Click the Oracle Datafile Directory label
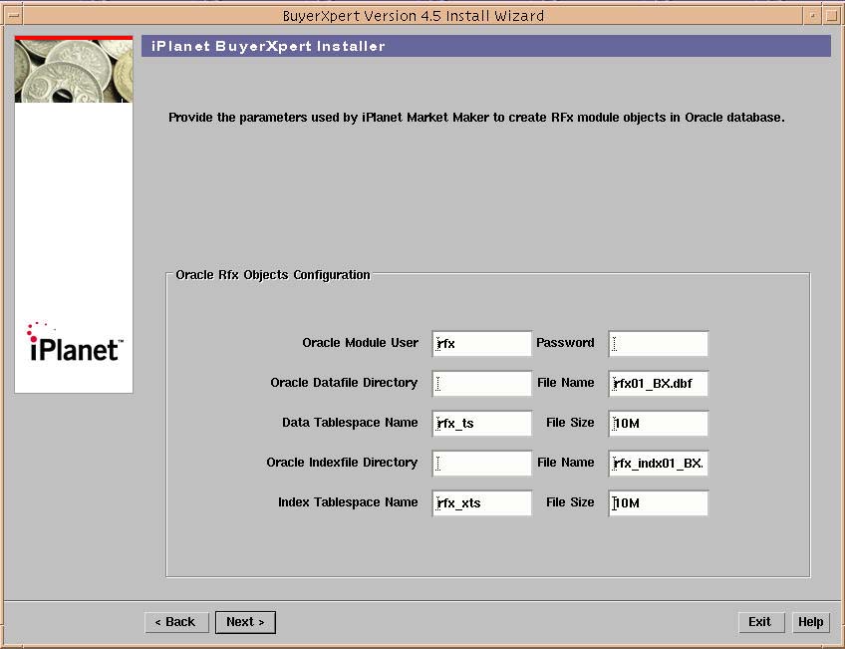Viewport: 845px width, 649px height. click(x=344, y=383)
